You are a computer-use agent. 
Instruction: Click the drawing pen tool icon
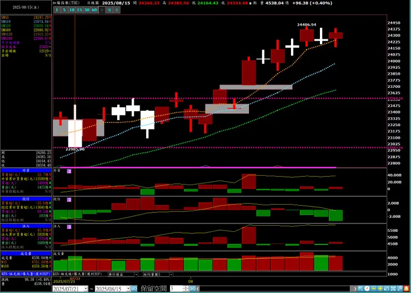tap(399, 289)
